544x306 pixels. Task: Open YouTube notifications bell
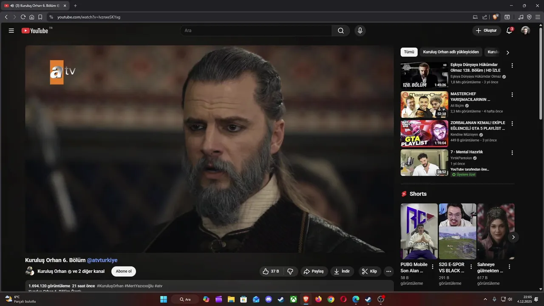point(509,31)
